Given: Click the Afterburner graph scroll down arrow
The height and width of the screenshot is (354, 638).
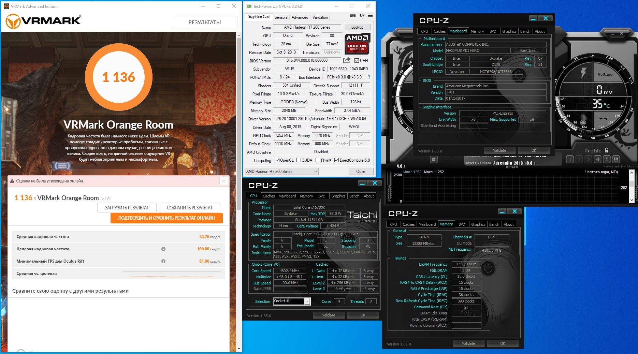Looking at the screenshot, I should tap(632, 200).
